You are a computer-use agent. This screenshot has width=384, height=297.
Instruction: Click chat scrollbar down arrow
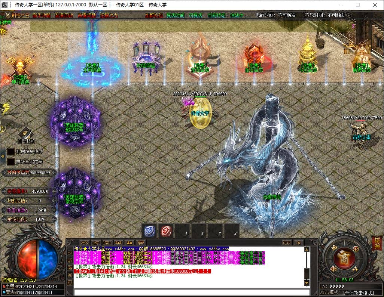pos(307,283)
